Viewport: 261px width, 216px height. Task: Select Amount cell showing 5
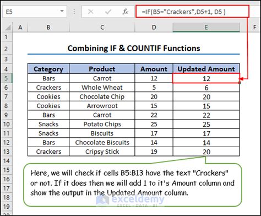click(x=154, y=88)
